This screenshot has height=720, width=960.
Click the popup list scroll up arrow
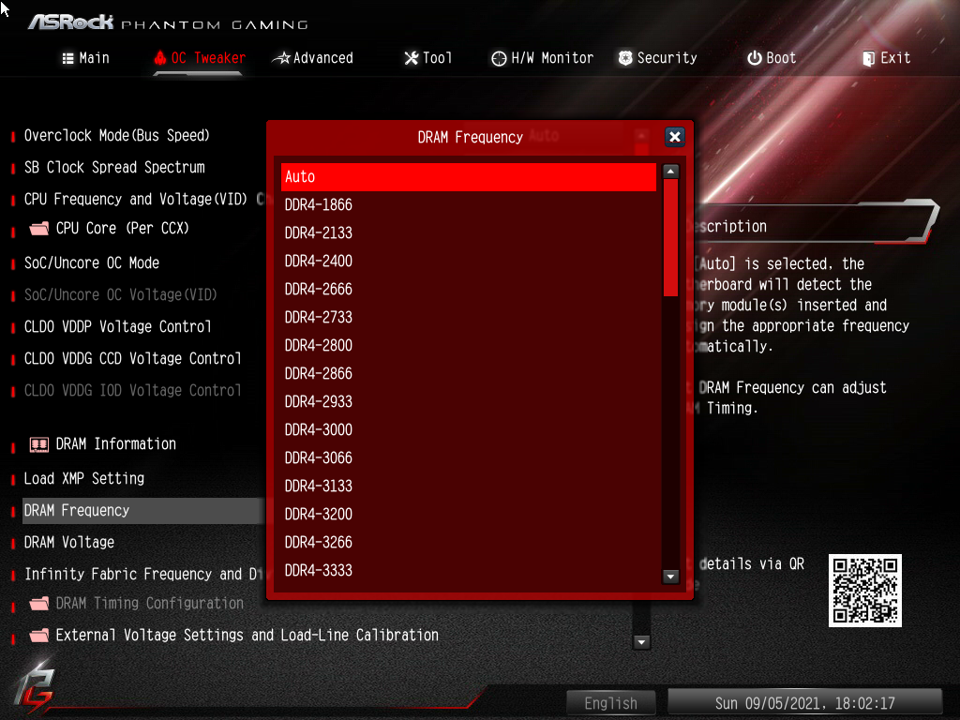tap(671, 172)
